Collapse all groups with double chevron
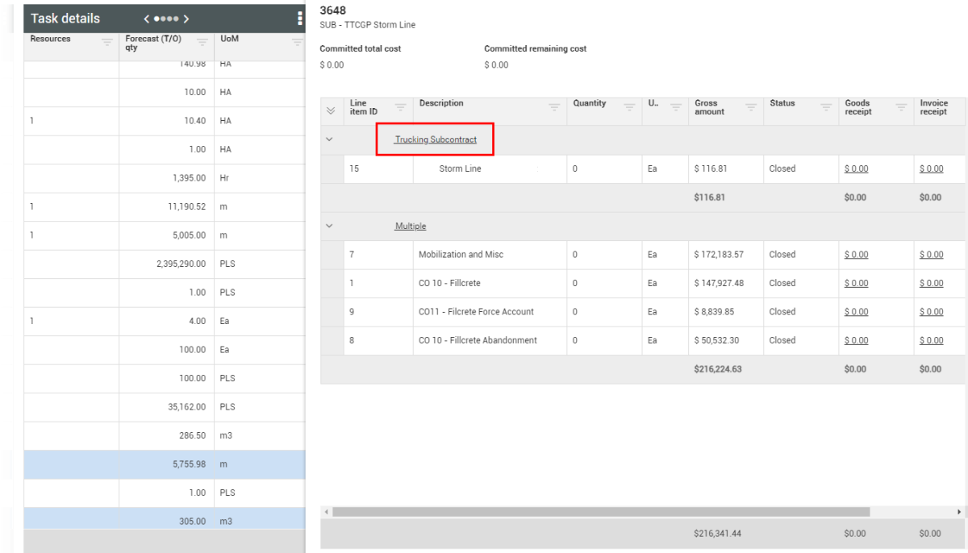Viewport: 968px width, 553px height. pyautogui.click(x=329, y=111)
